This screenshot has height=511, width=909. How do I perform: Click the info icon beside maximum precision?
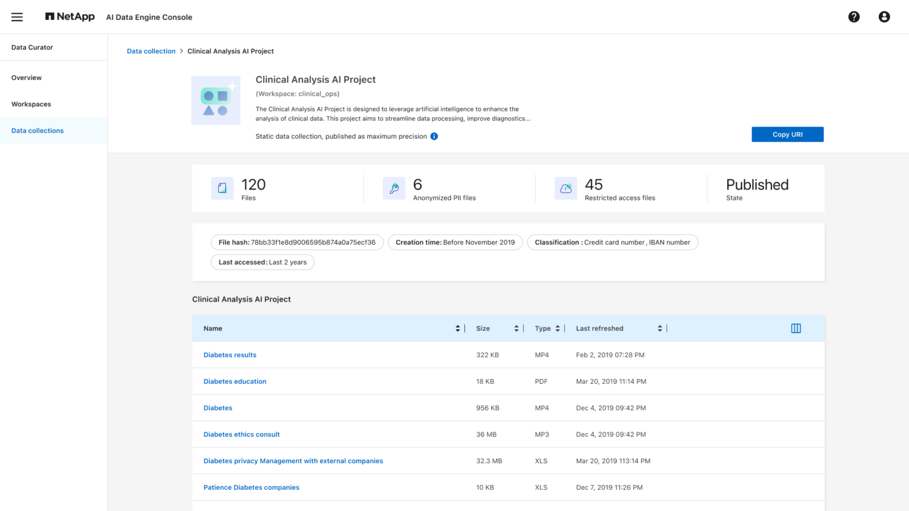[x=434, y=136]
